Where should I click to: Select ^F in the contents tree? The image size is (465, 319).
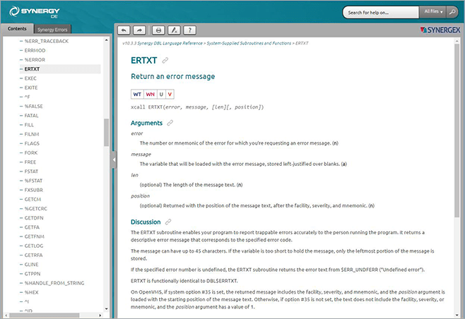[x=28, y=97]
